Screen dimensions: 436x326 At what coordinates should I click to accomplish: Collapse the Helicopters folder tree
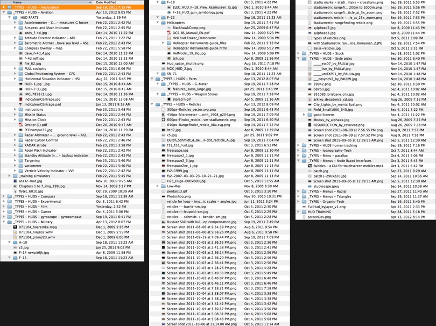click(x=158, y=23)
